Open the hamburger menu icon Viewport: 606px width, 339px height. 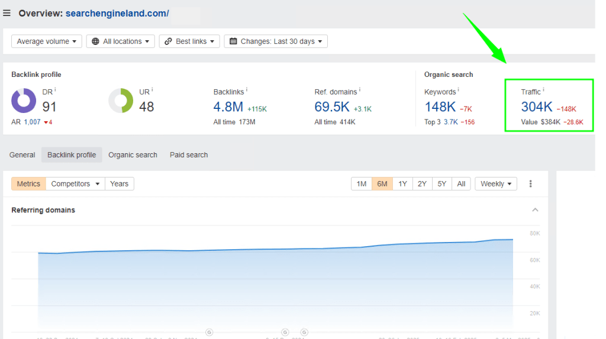(7, 13)
